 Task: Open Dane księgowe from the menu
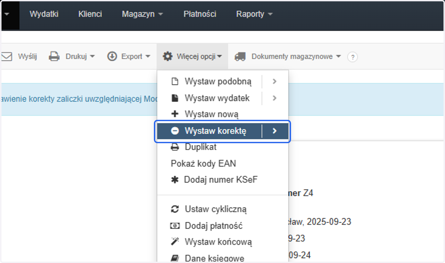(x=214, y=259)
